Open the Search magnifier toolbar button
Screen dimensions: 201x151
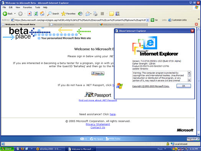tap(53, 13)
